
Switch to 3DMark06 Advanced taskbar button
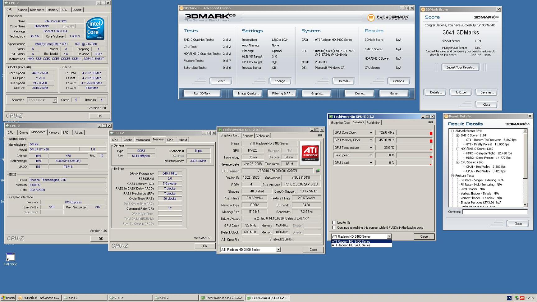tap(39, 298)
